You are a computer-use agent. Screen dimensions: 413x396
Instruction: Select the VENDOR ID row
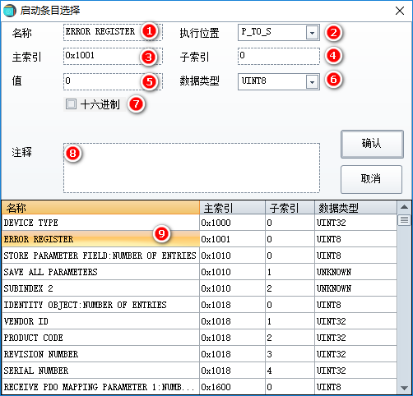199,321
